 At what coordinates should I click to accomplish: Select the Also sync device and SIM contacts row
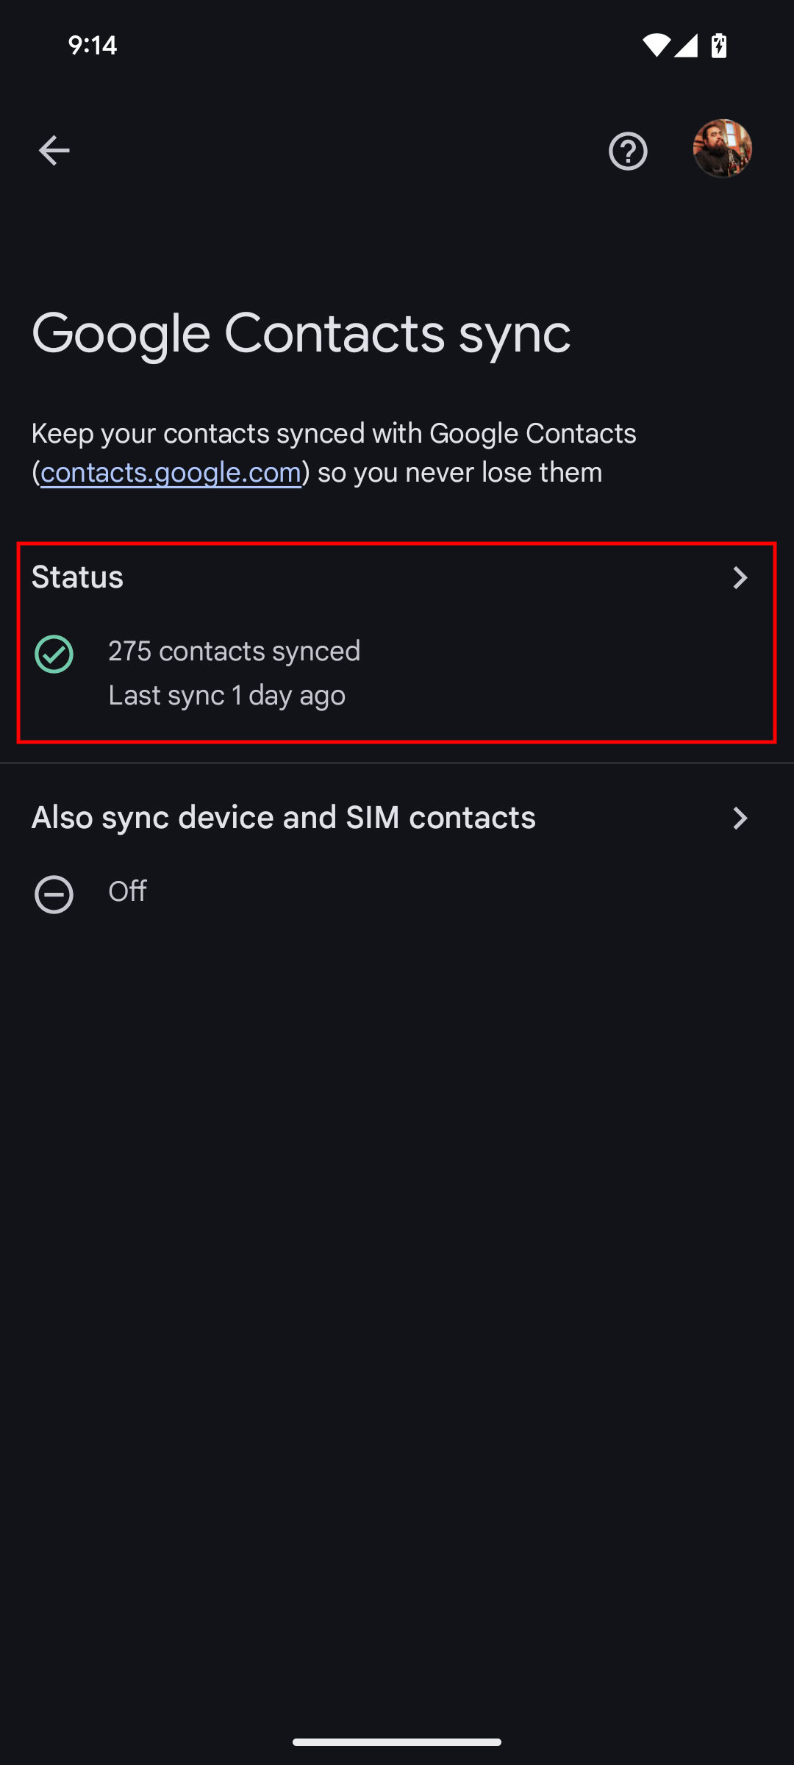283,817
